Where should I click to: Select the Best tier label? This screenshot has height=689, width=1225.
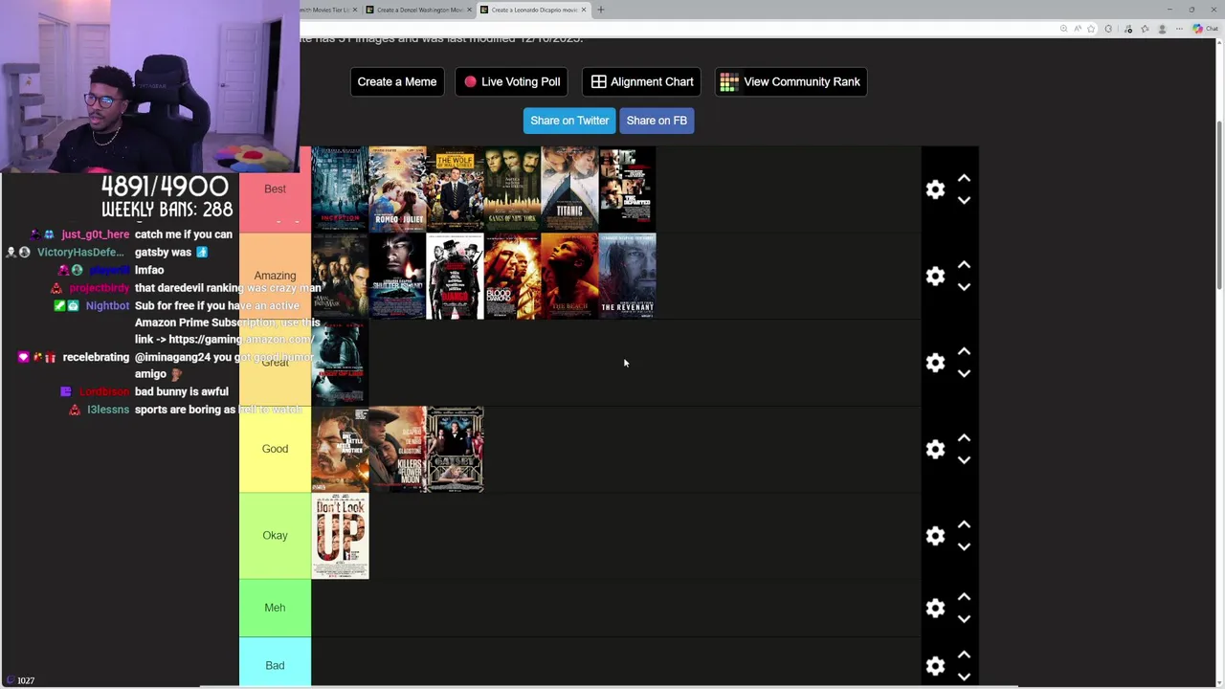click(x=275, y=189)
